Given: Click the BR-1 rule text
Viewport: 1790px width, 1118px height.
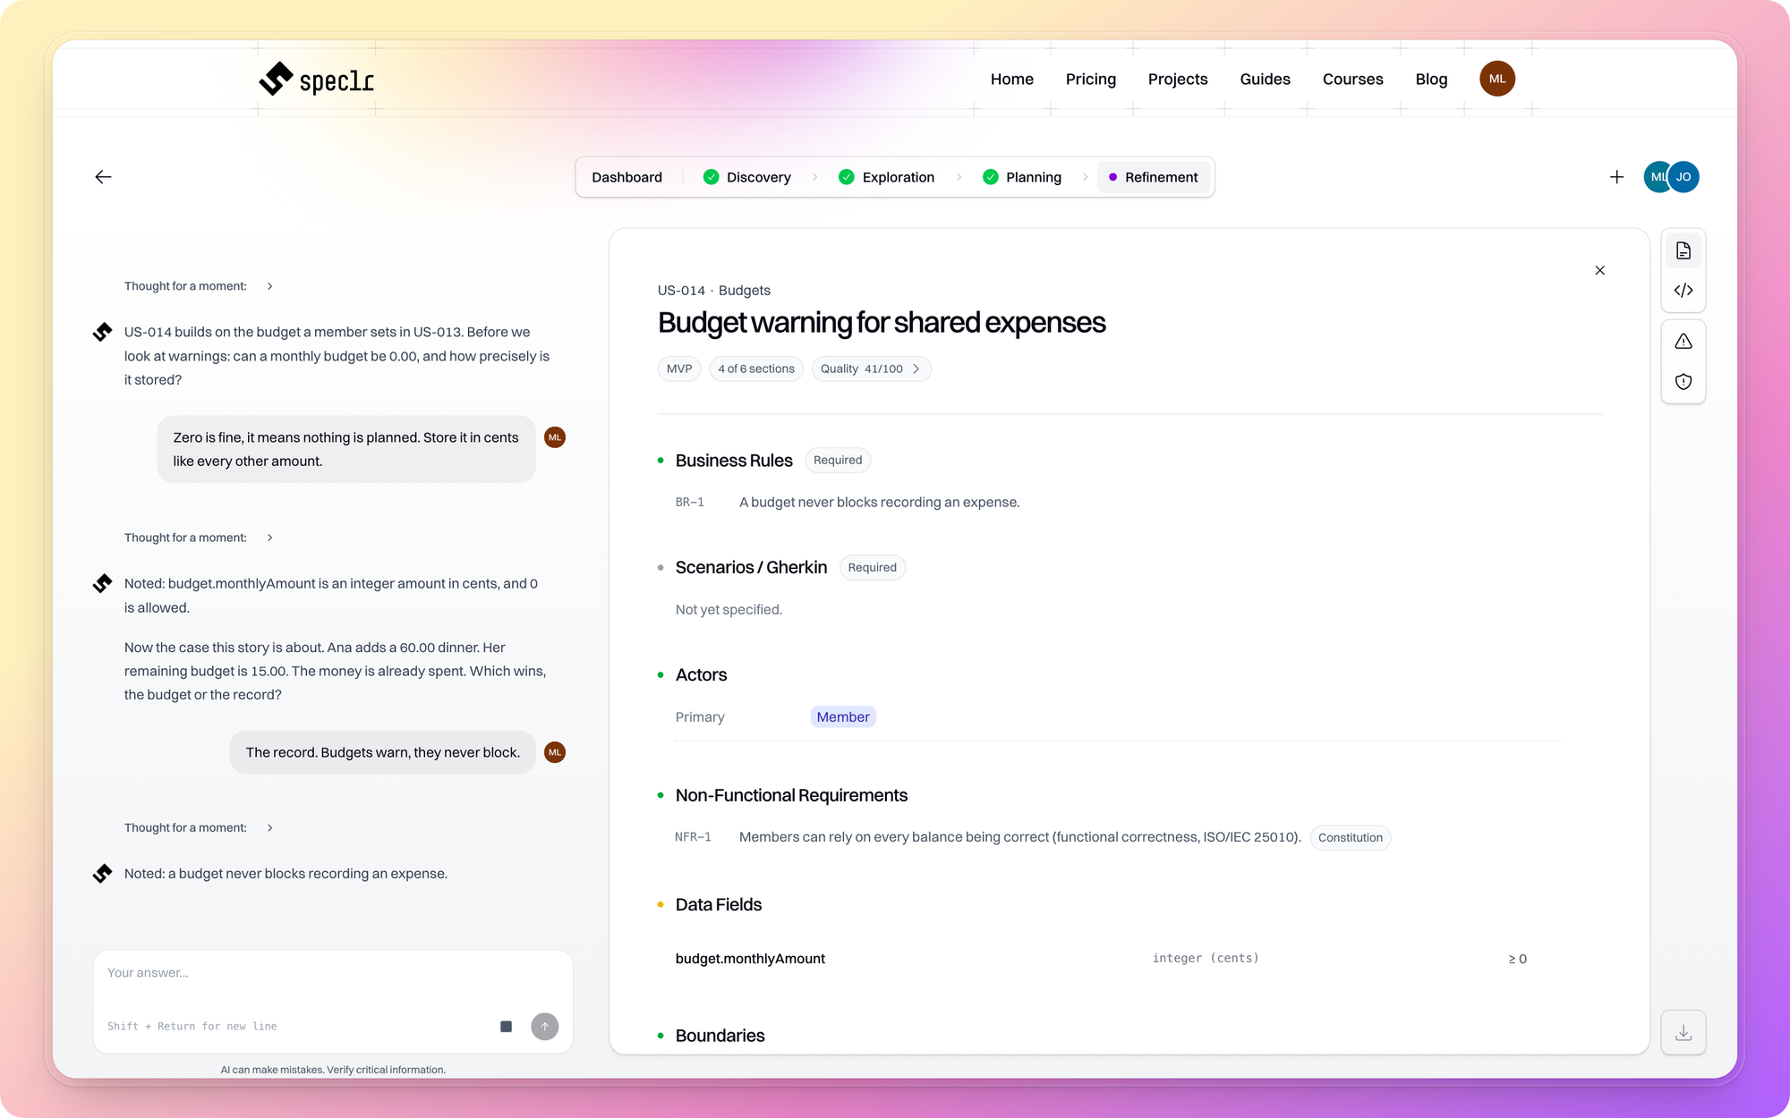Looking at the screenshot, I should tap(879, 503).
